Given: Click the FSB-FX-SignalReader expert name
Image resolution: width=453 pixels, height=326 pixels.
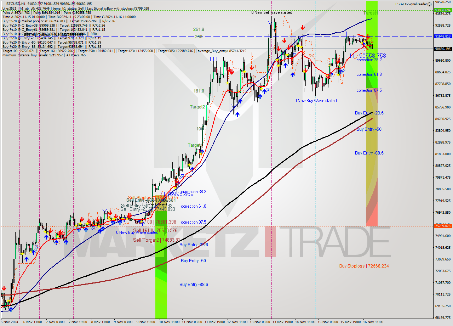Looking at the screenshot, I should [x=411, y=4].
